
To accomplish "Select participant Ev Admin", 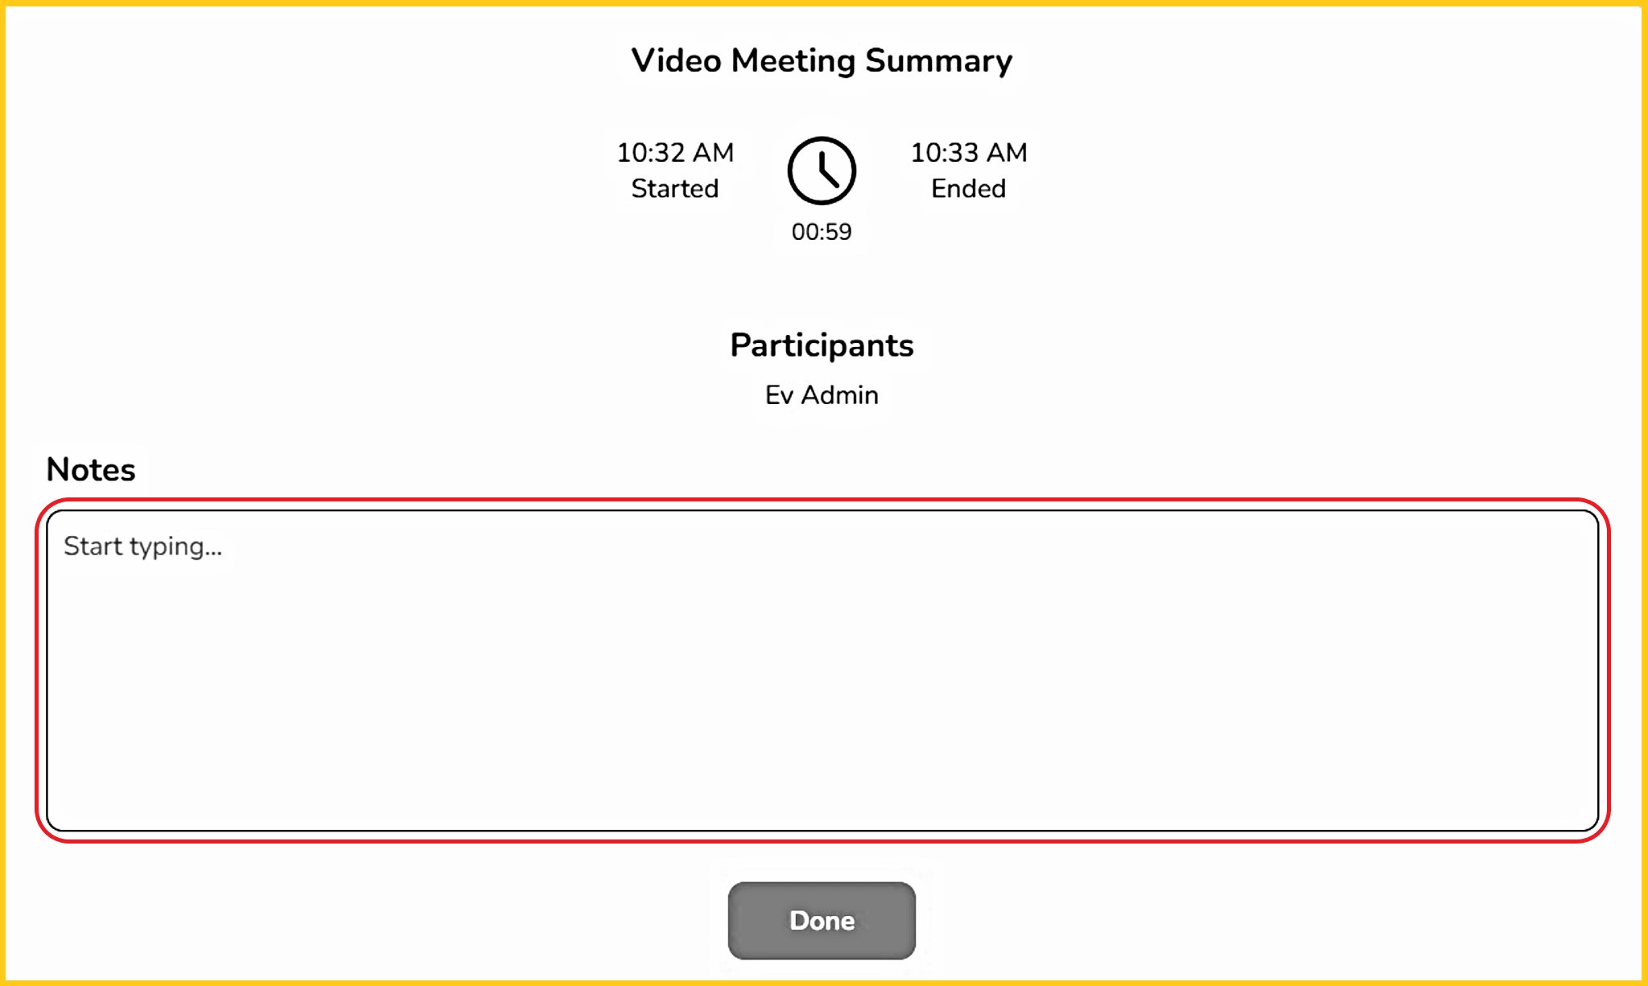I will (x=822, y=395).
